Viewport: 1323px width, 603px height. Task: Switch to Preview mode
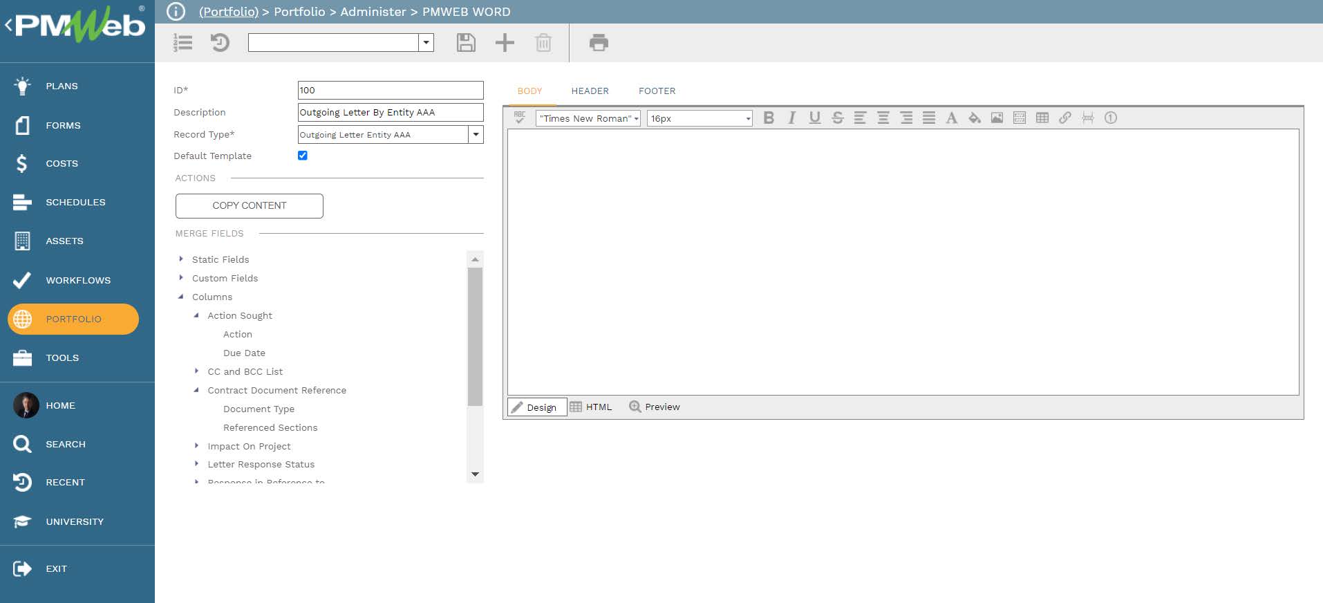[655, 407]
